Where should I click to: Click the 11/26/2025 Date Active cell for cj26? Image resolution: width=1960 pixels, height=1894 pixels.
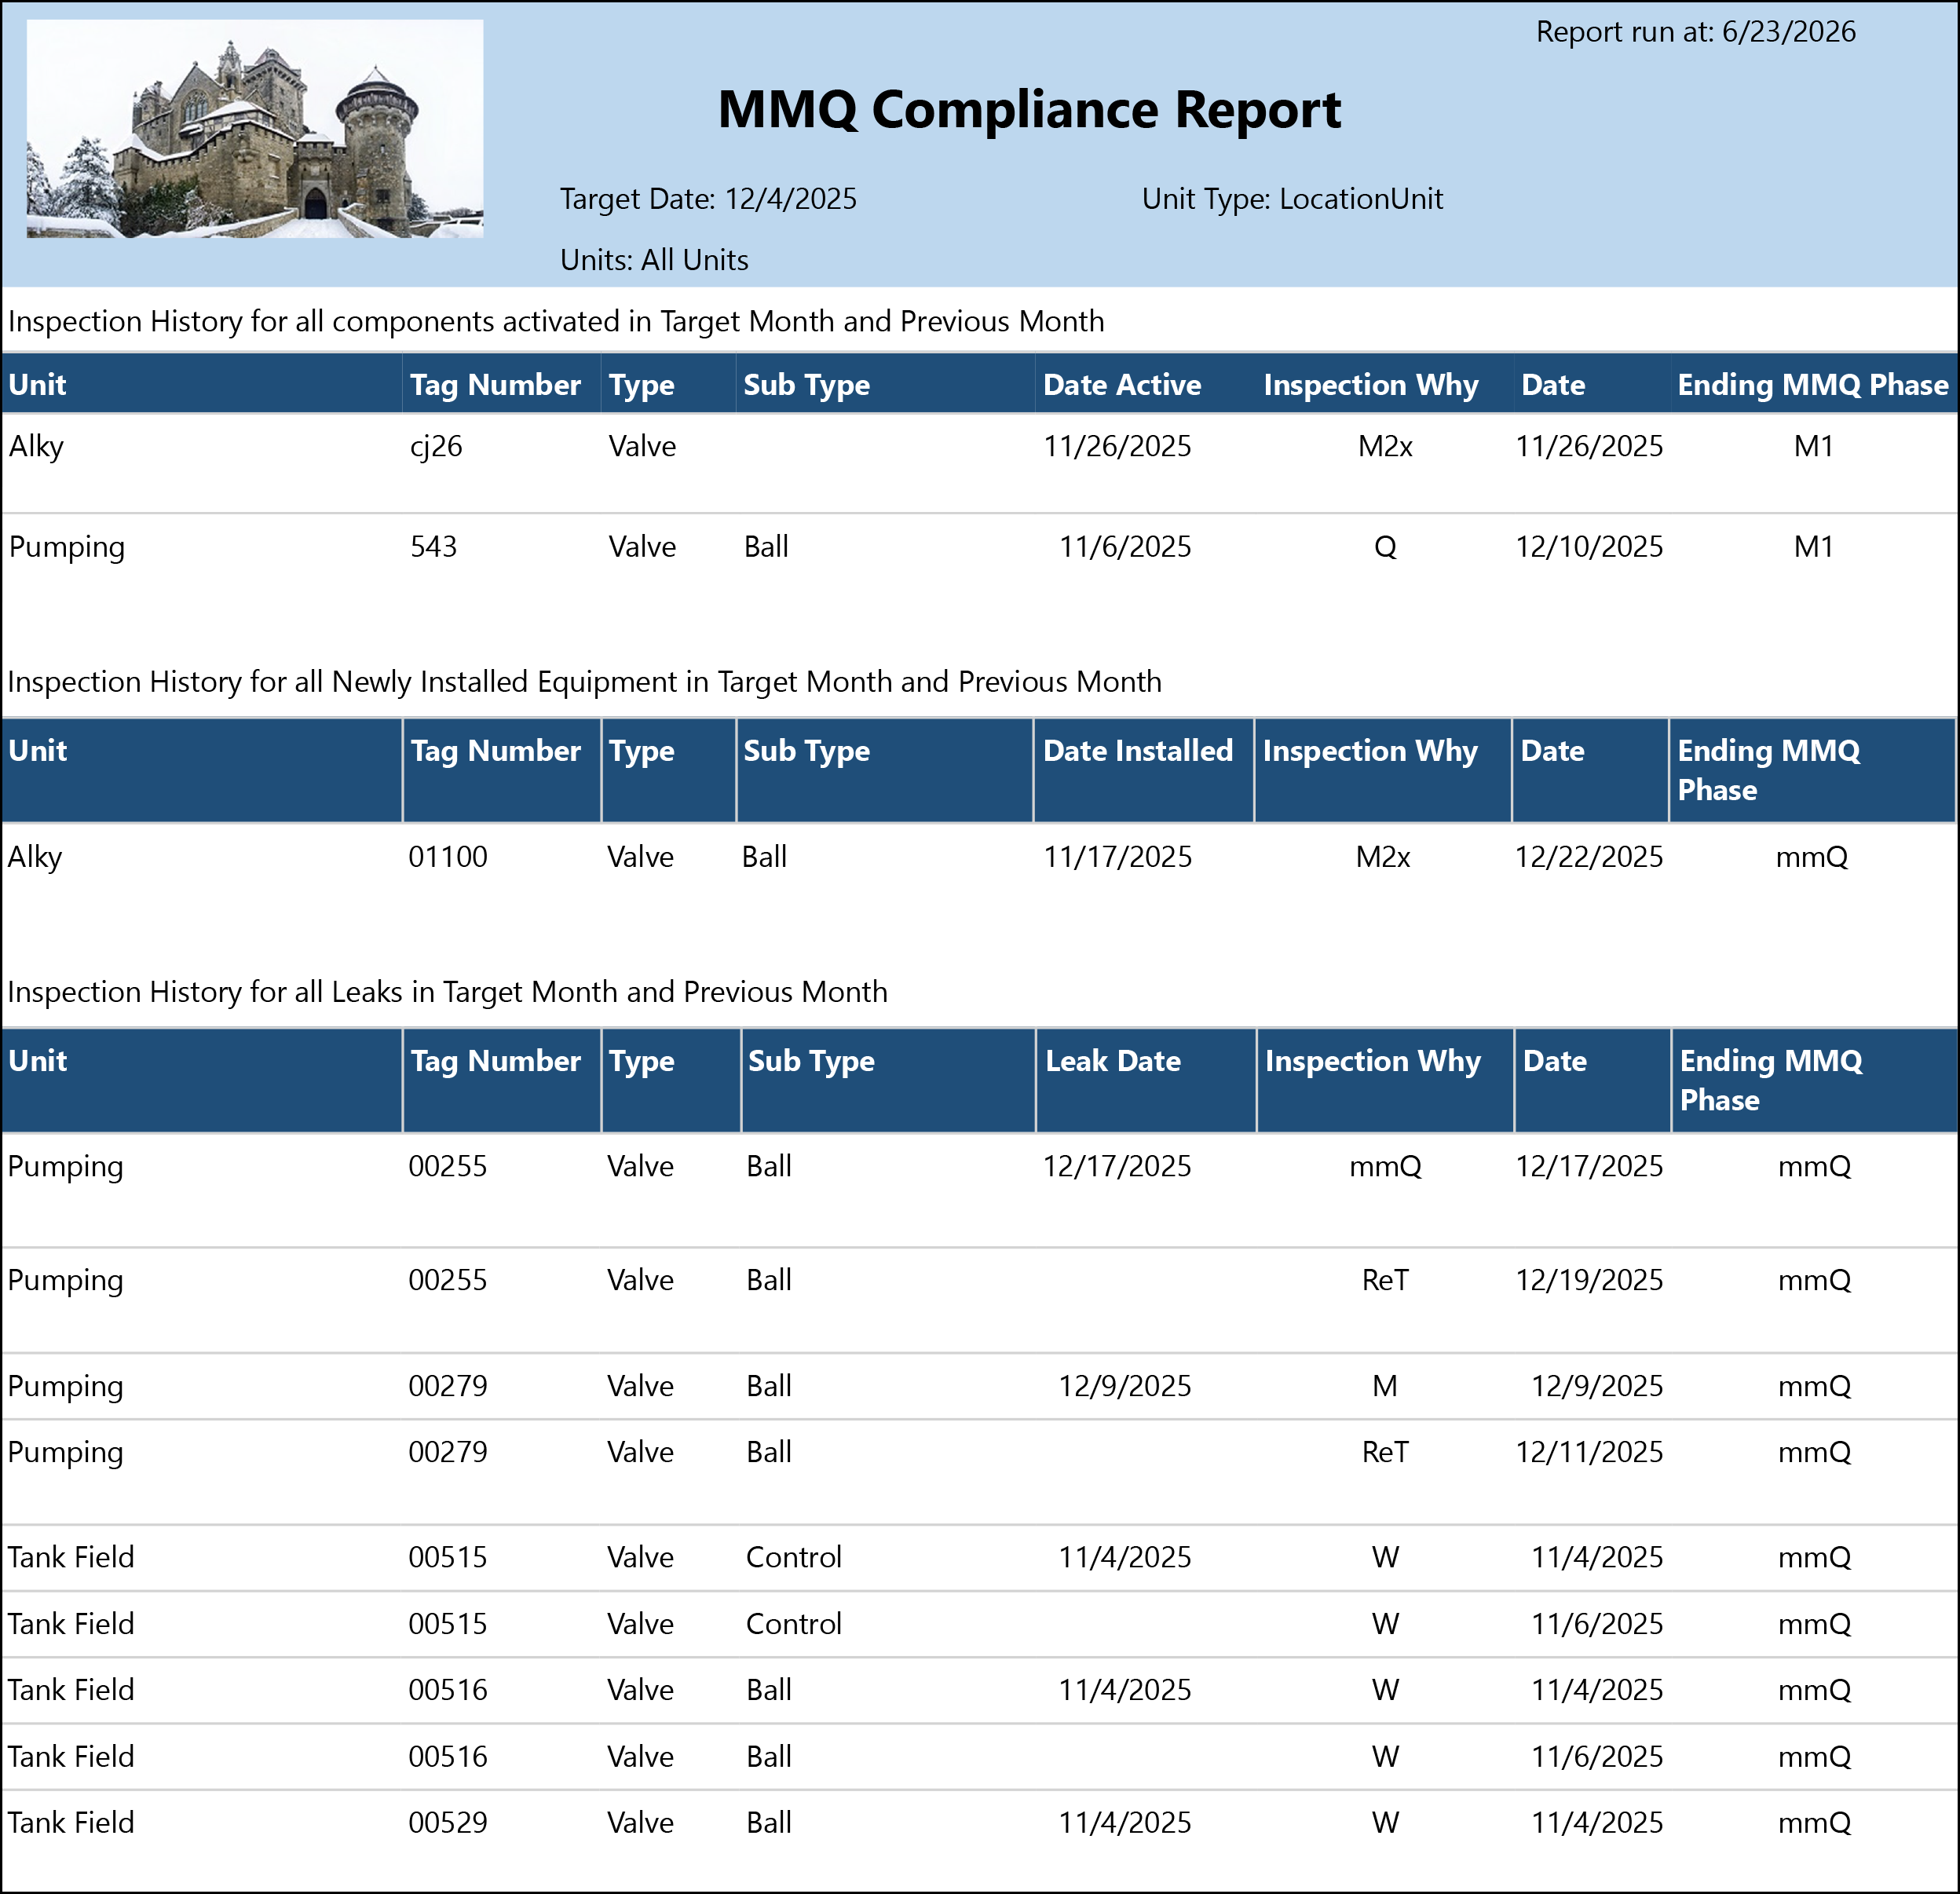[1117, 446]
